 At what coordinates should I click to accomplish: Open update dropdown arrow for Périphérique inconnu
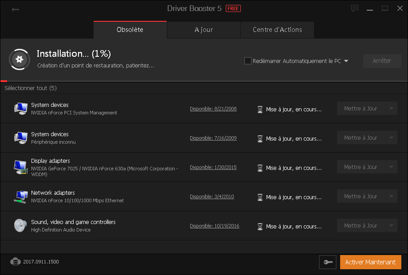click(x=391, y=137)
